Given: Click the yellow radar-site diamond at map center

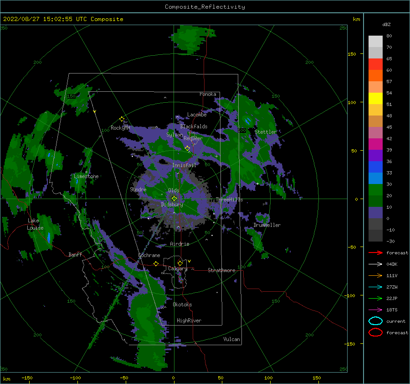Looking at the screenshot, I should tap(174, 199).
